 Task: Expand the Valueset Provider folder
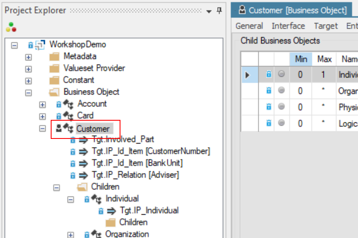point(28,69)
